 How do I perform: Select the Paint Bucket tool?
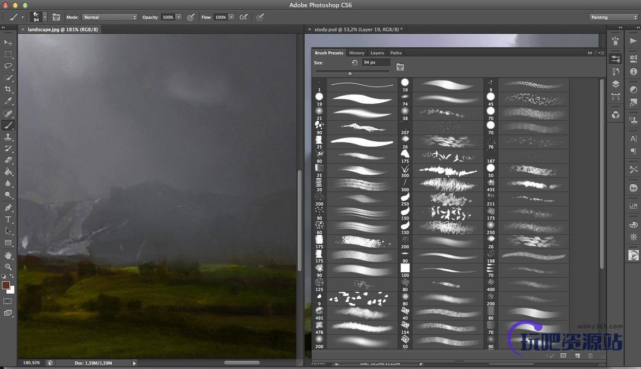[x=8, y=172]
